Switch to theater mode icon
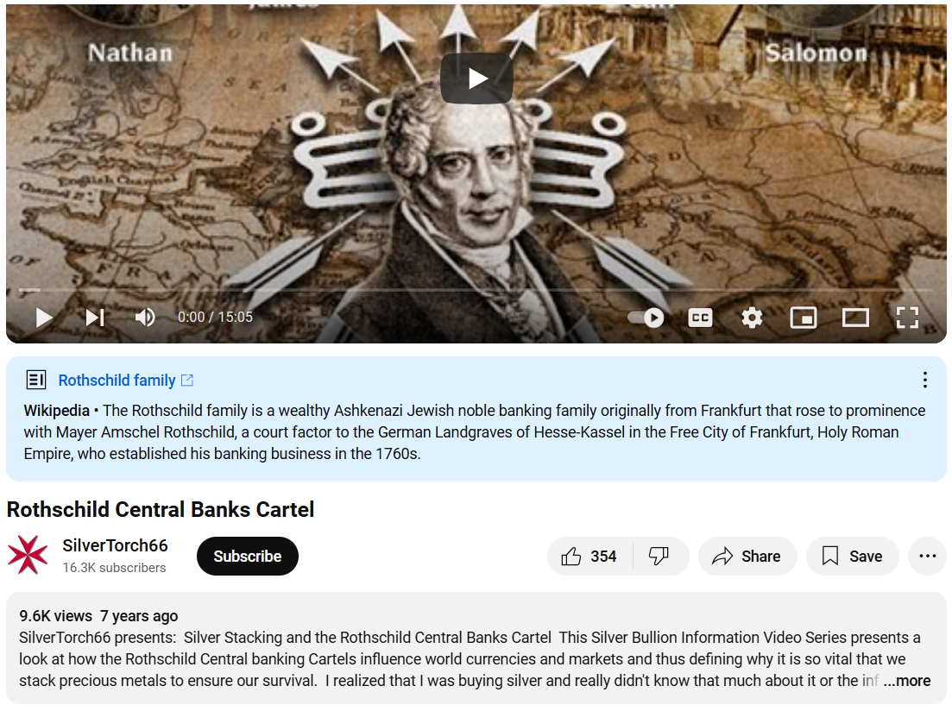Screen dimensions: 952x705 pyautogui.click(x=855, y=317)
